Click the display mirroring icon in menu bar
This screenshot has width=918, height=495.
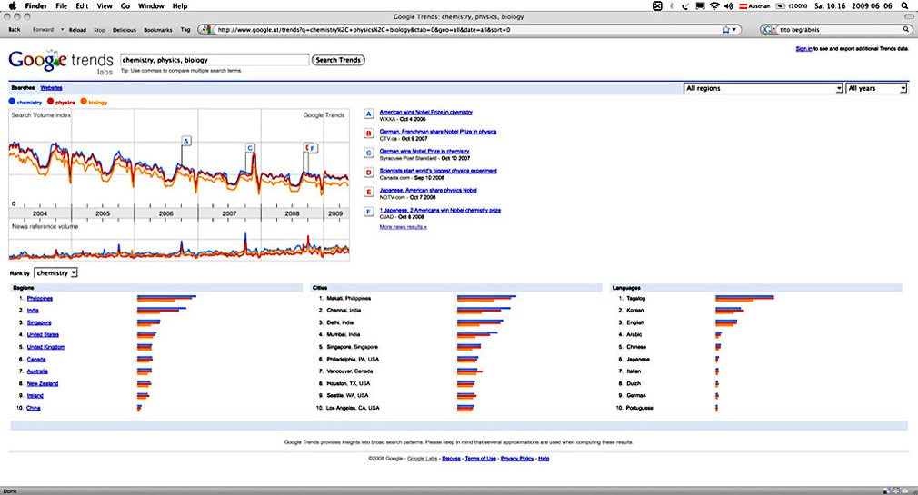click(700, 5)
